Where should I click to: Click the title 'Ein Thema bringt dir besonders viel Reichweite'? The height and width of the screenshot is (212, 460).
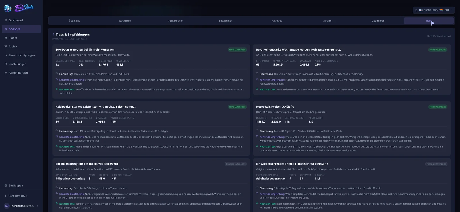click(87, 164)
